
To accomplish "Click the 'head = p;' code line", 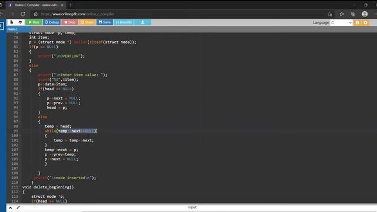I will [57, 107].
